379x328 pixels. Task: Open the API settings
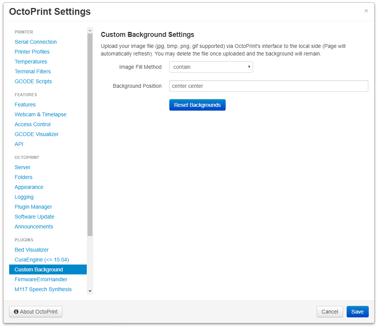19,144
